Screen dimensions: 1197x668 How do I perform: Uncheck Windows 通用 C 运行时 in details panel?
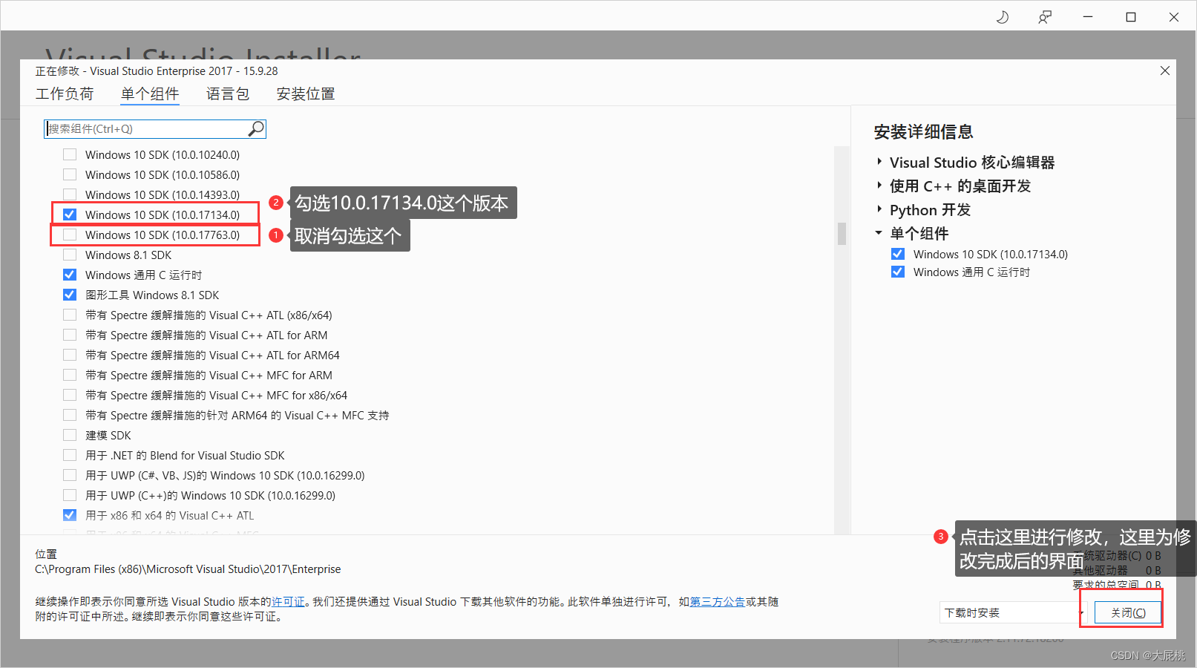898,272
